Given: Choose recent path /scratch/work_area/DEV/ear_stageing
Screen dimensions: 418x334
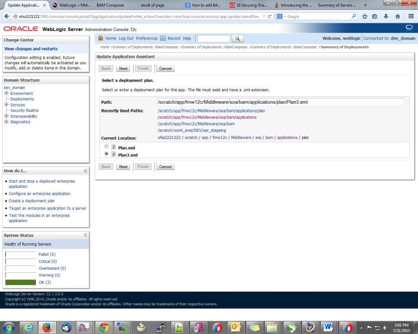Looking at the screenshot, I should (x=191, y=130).
